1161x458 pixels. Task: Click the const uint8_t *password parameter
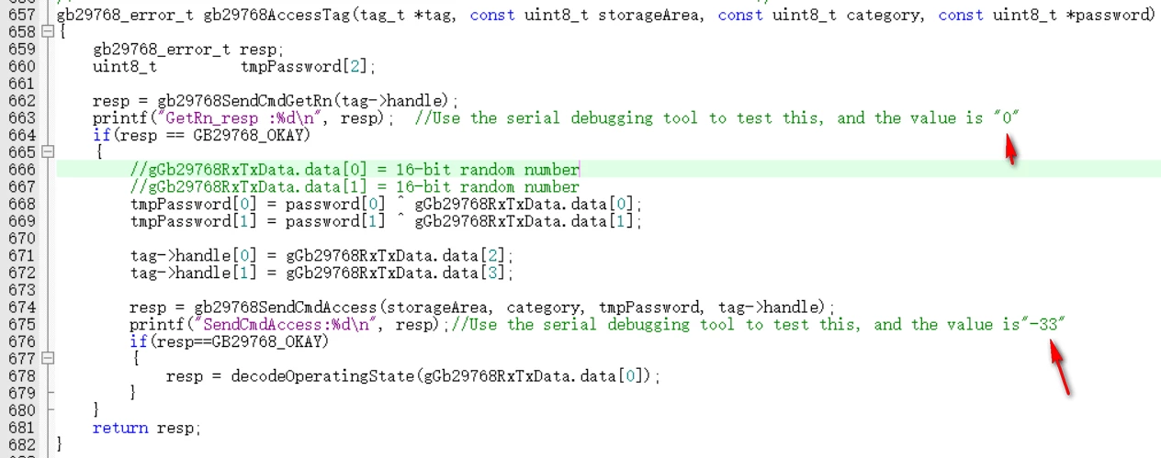click(1043, 15)
